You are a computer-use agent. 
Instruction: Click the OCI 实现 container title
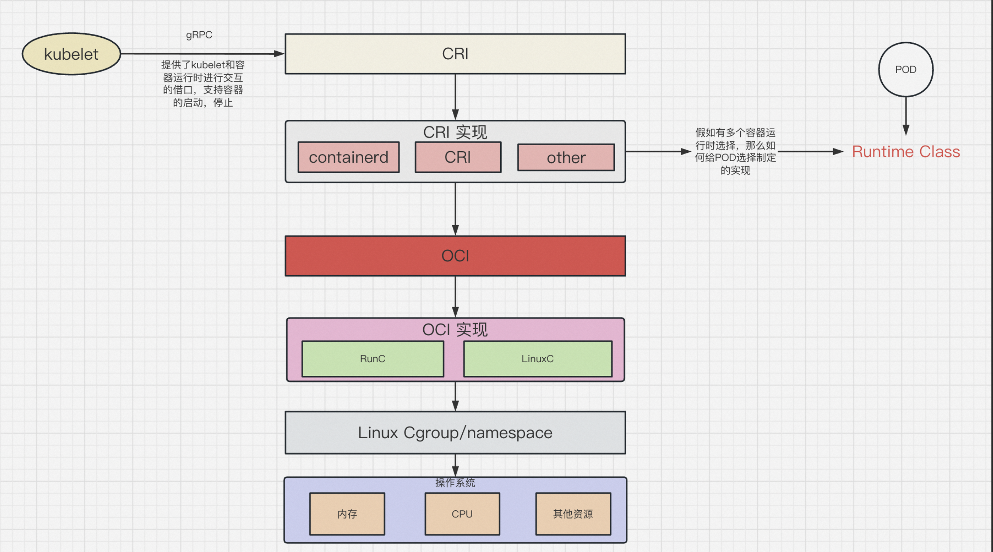pos(455,329)
